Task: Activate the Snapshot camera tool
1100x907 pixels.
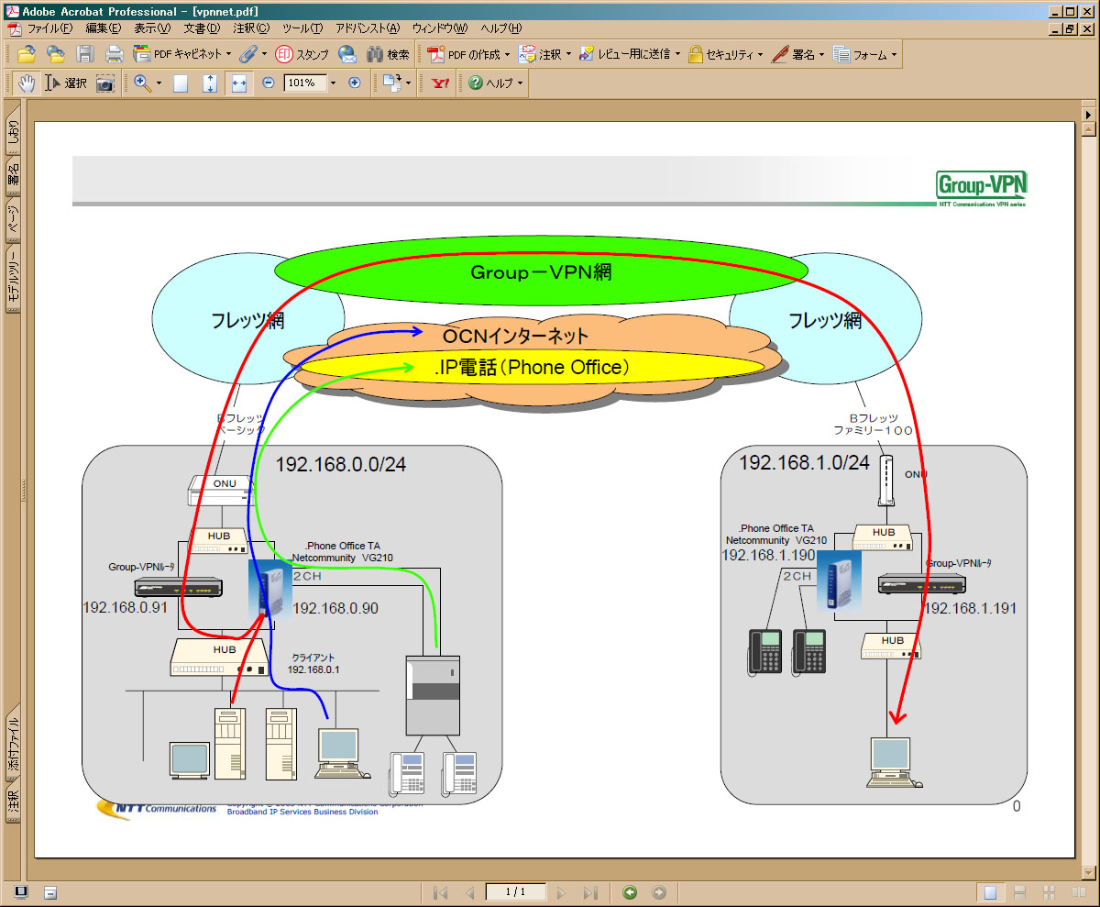Action: pos(105,83)
